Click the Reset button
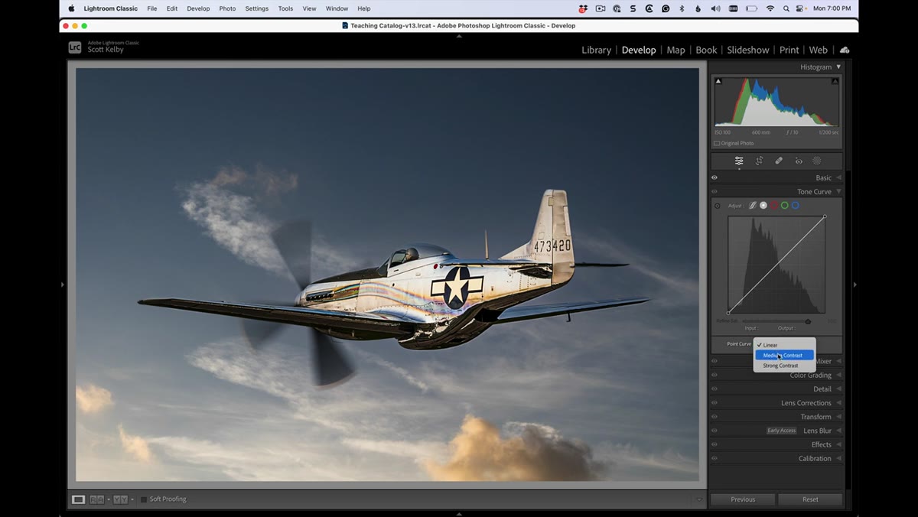The width and height of the screenshot is (918, 517). click(810, 499)
